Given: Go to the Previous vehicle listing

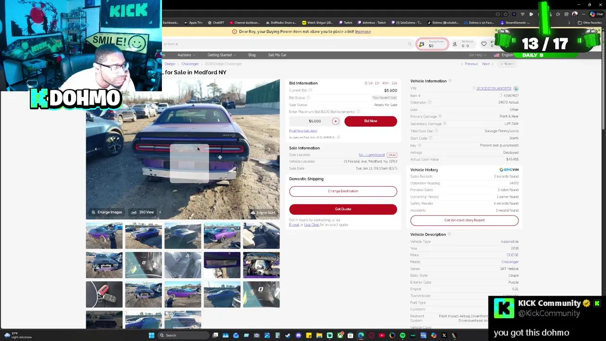Looking at the screenshot, I should [469, 64].
